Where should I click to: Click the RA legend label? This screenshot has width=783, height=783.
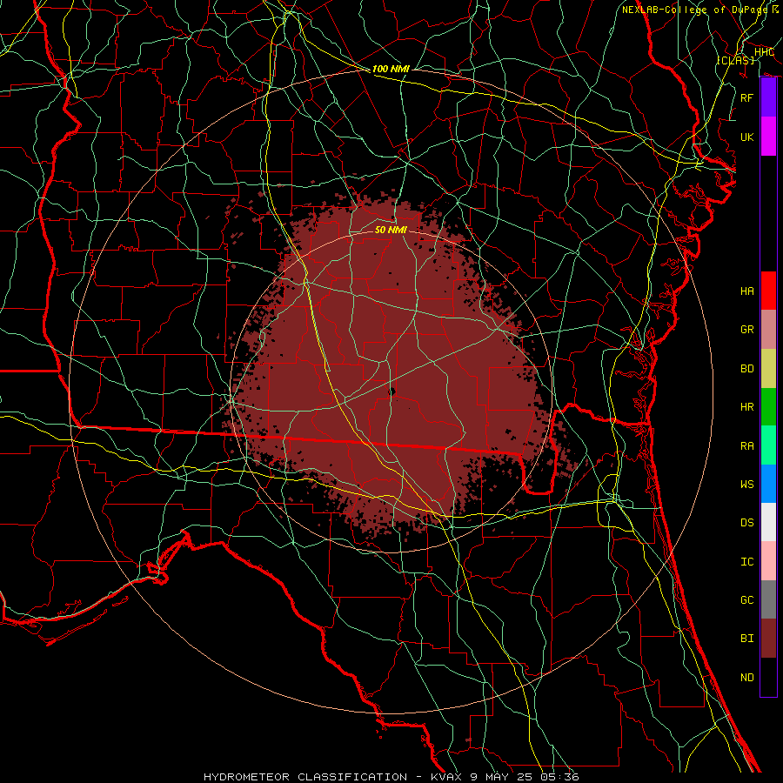pos(746,446)
